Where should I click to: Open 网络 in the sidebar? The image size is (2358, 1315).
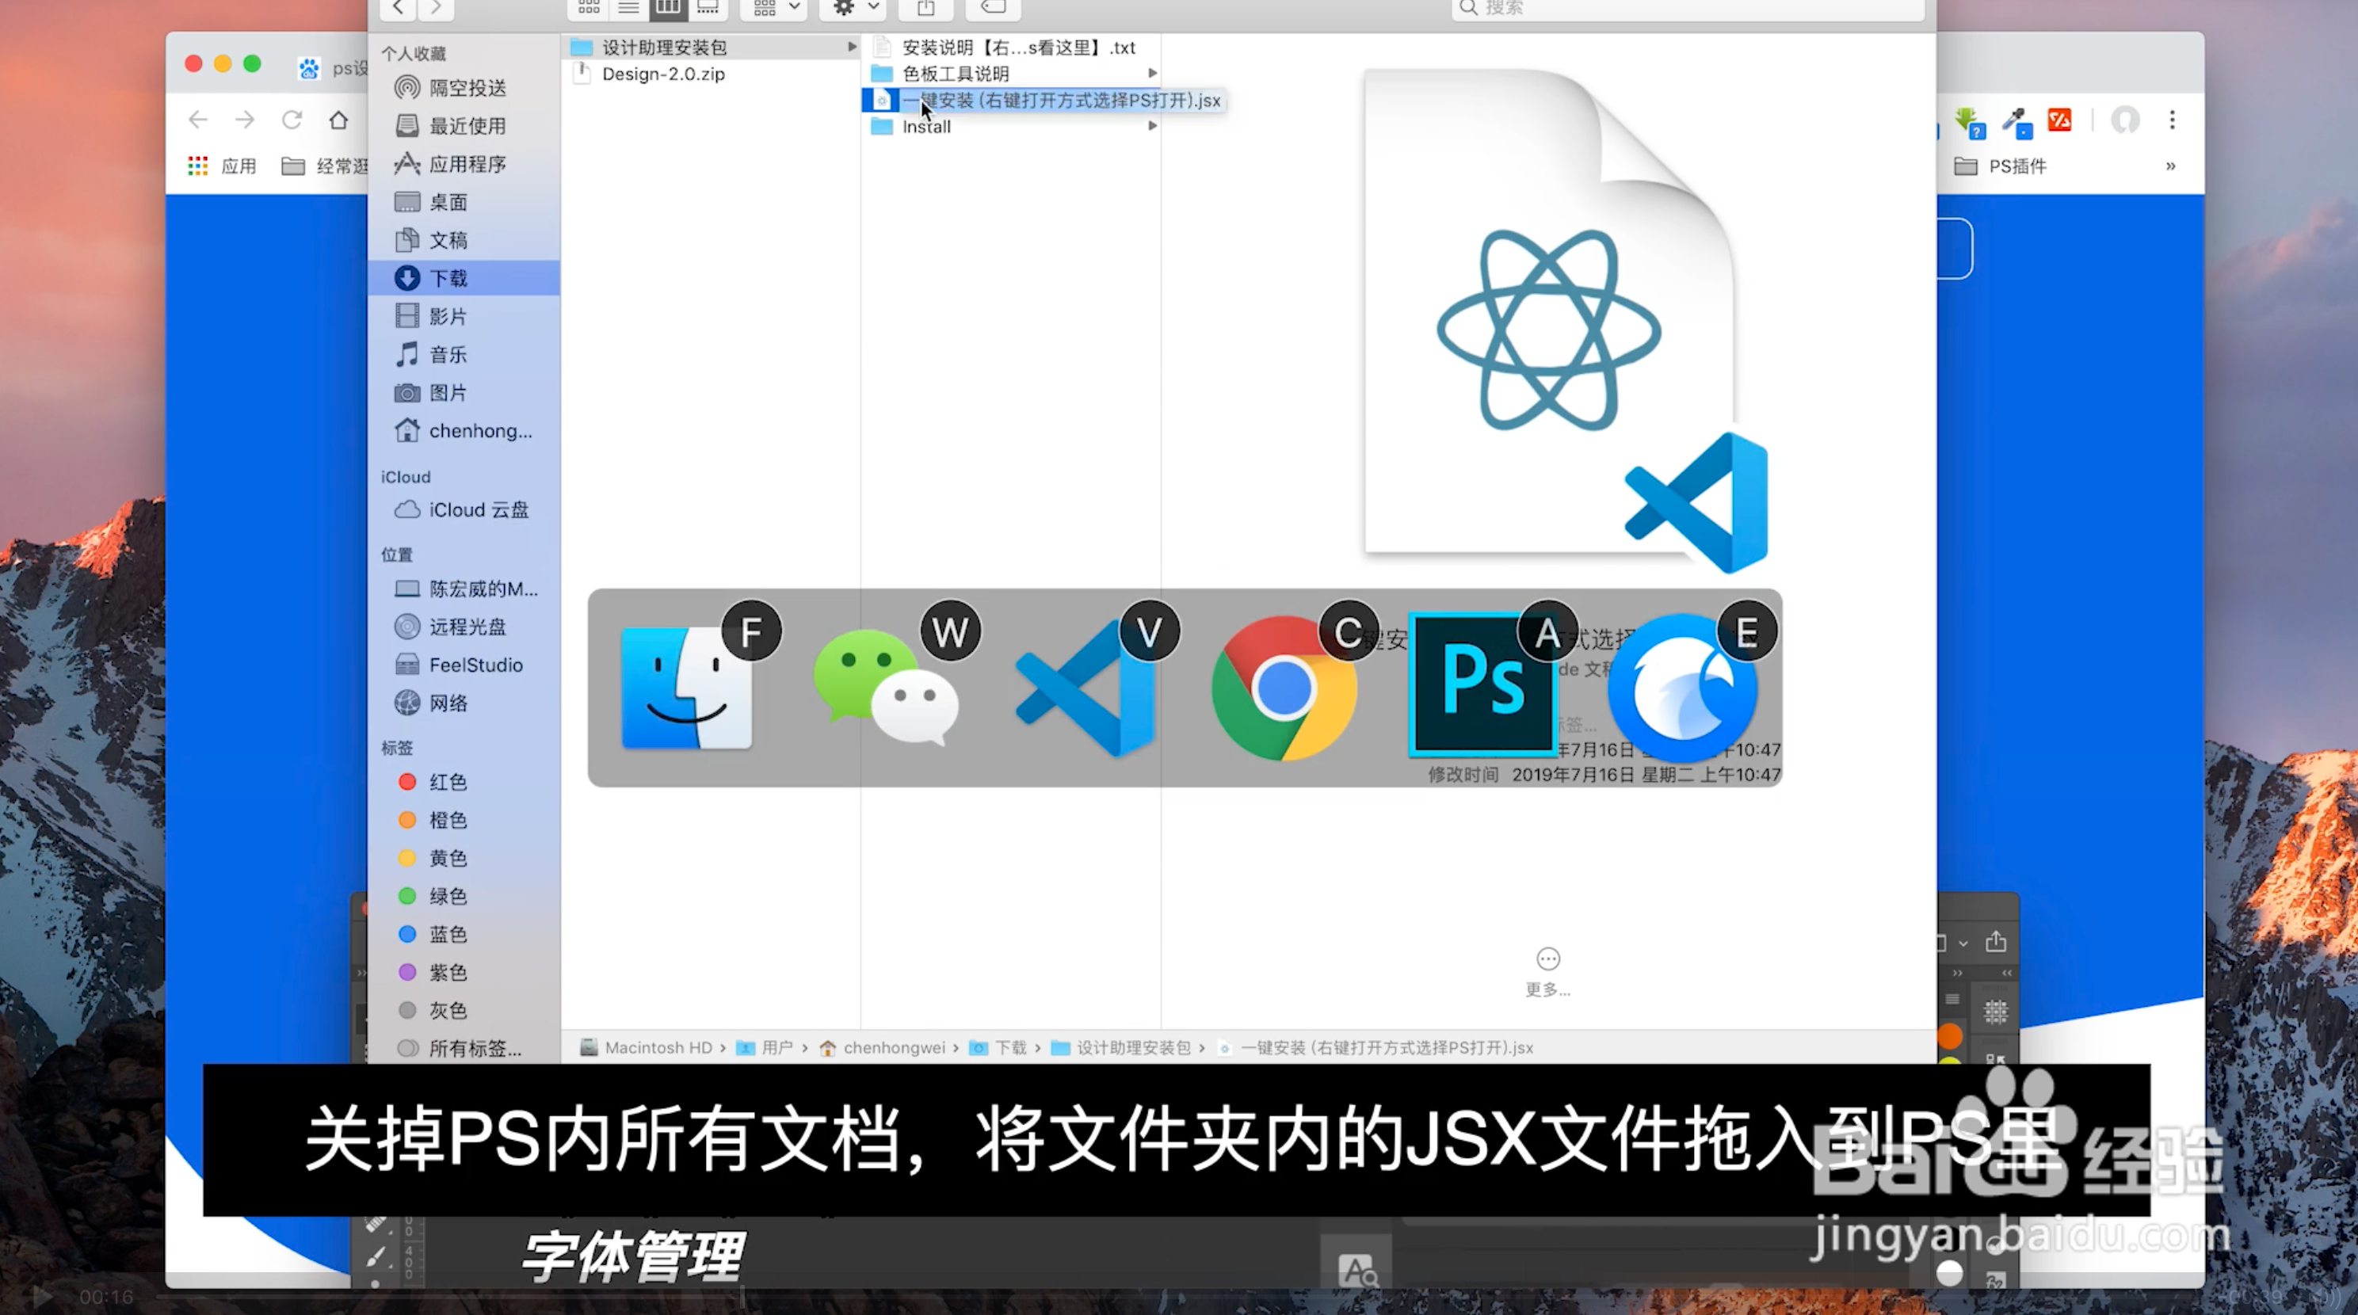point(432,703)
